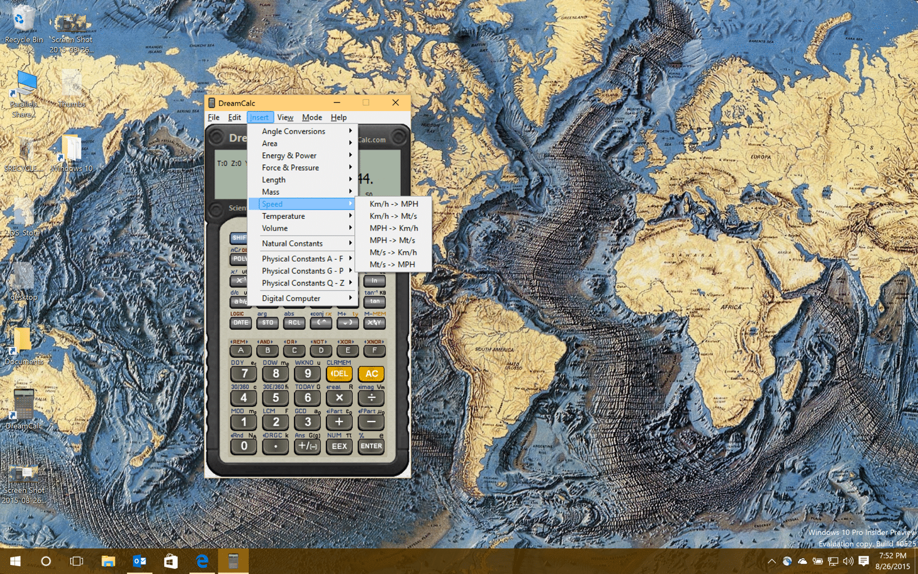
Task: Open Recycle Bin desktop icon
Action: click(23, 24)
